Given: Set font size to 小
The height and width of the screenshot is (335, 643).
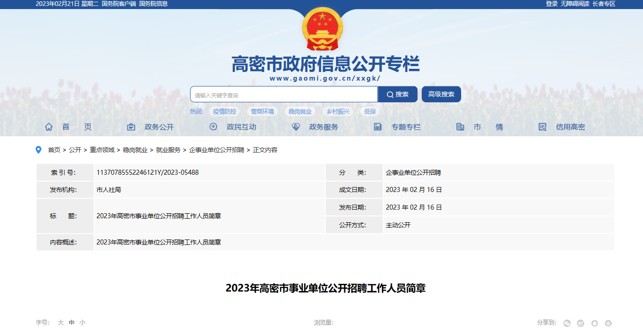Looking at the screenshot, I should (82, 323).
